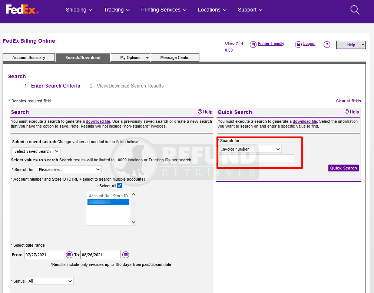Open the Invoice number dropdown in Quick Search
The height and width of the screenshot is (293, 374).
(250, 149)
